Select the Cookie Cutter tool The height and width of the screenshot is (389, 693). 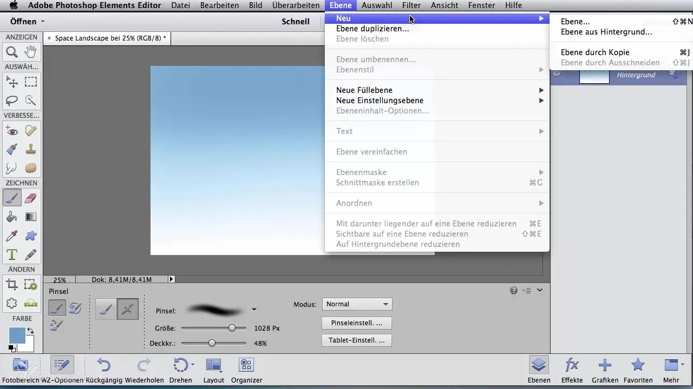12,303
